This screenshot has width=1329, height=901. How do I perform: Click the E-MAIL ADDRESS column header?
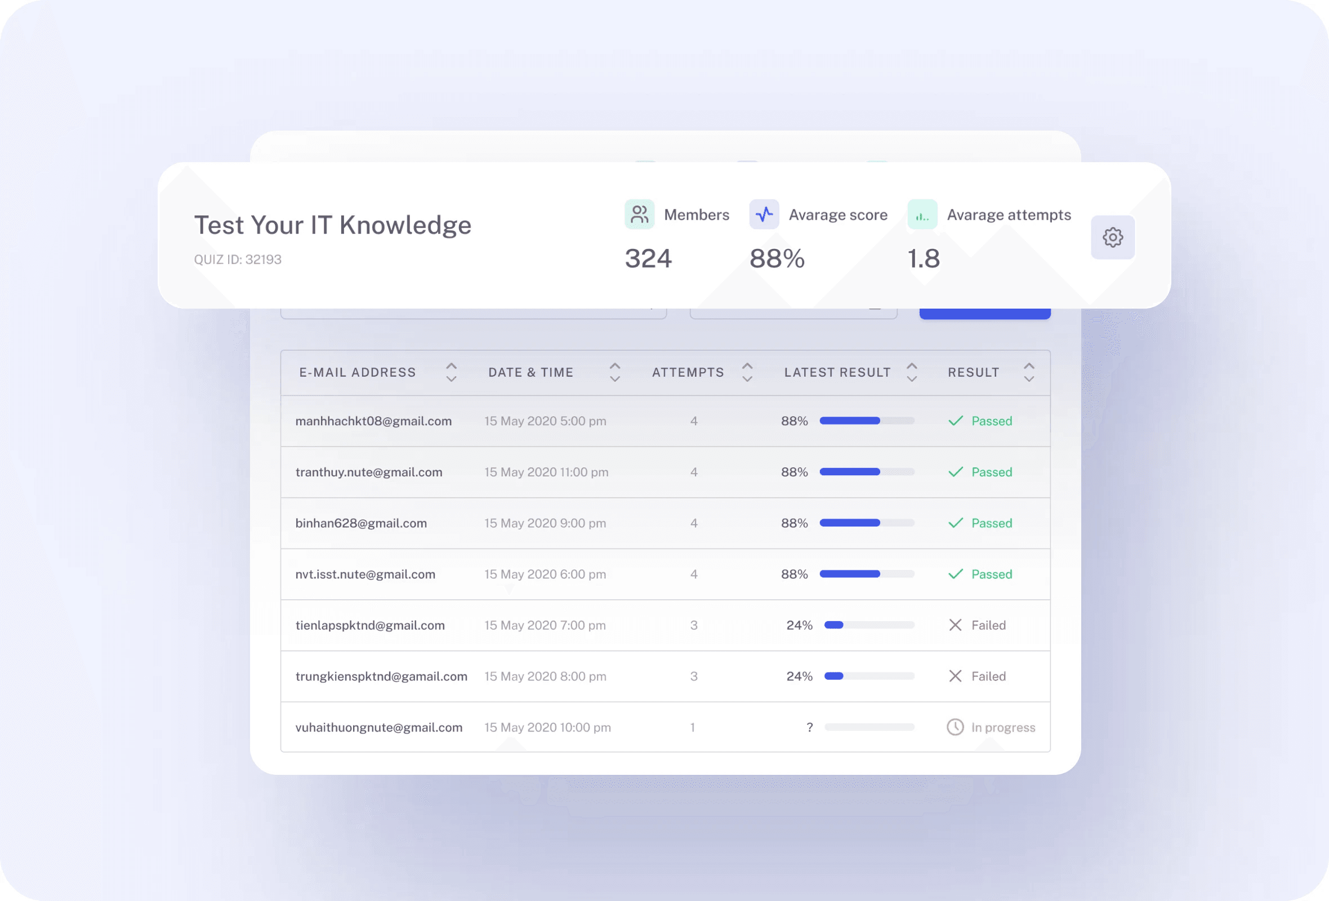pos(358,372)
